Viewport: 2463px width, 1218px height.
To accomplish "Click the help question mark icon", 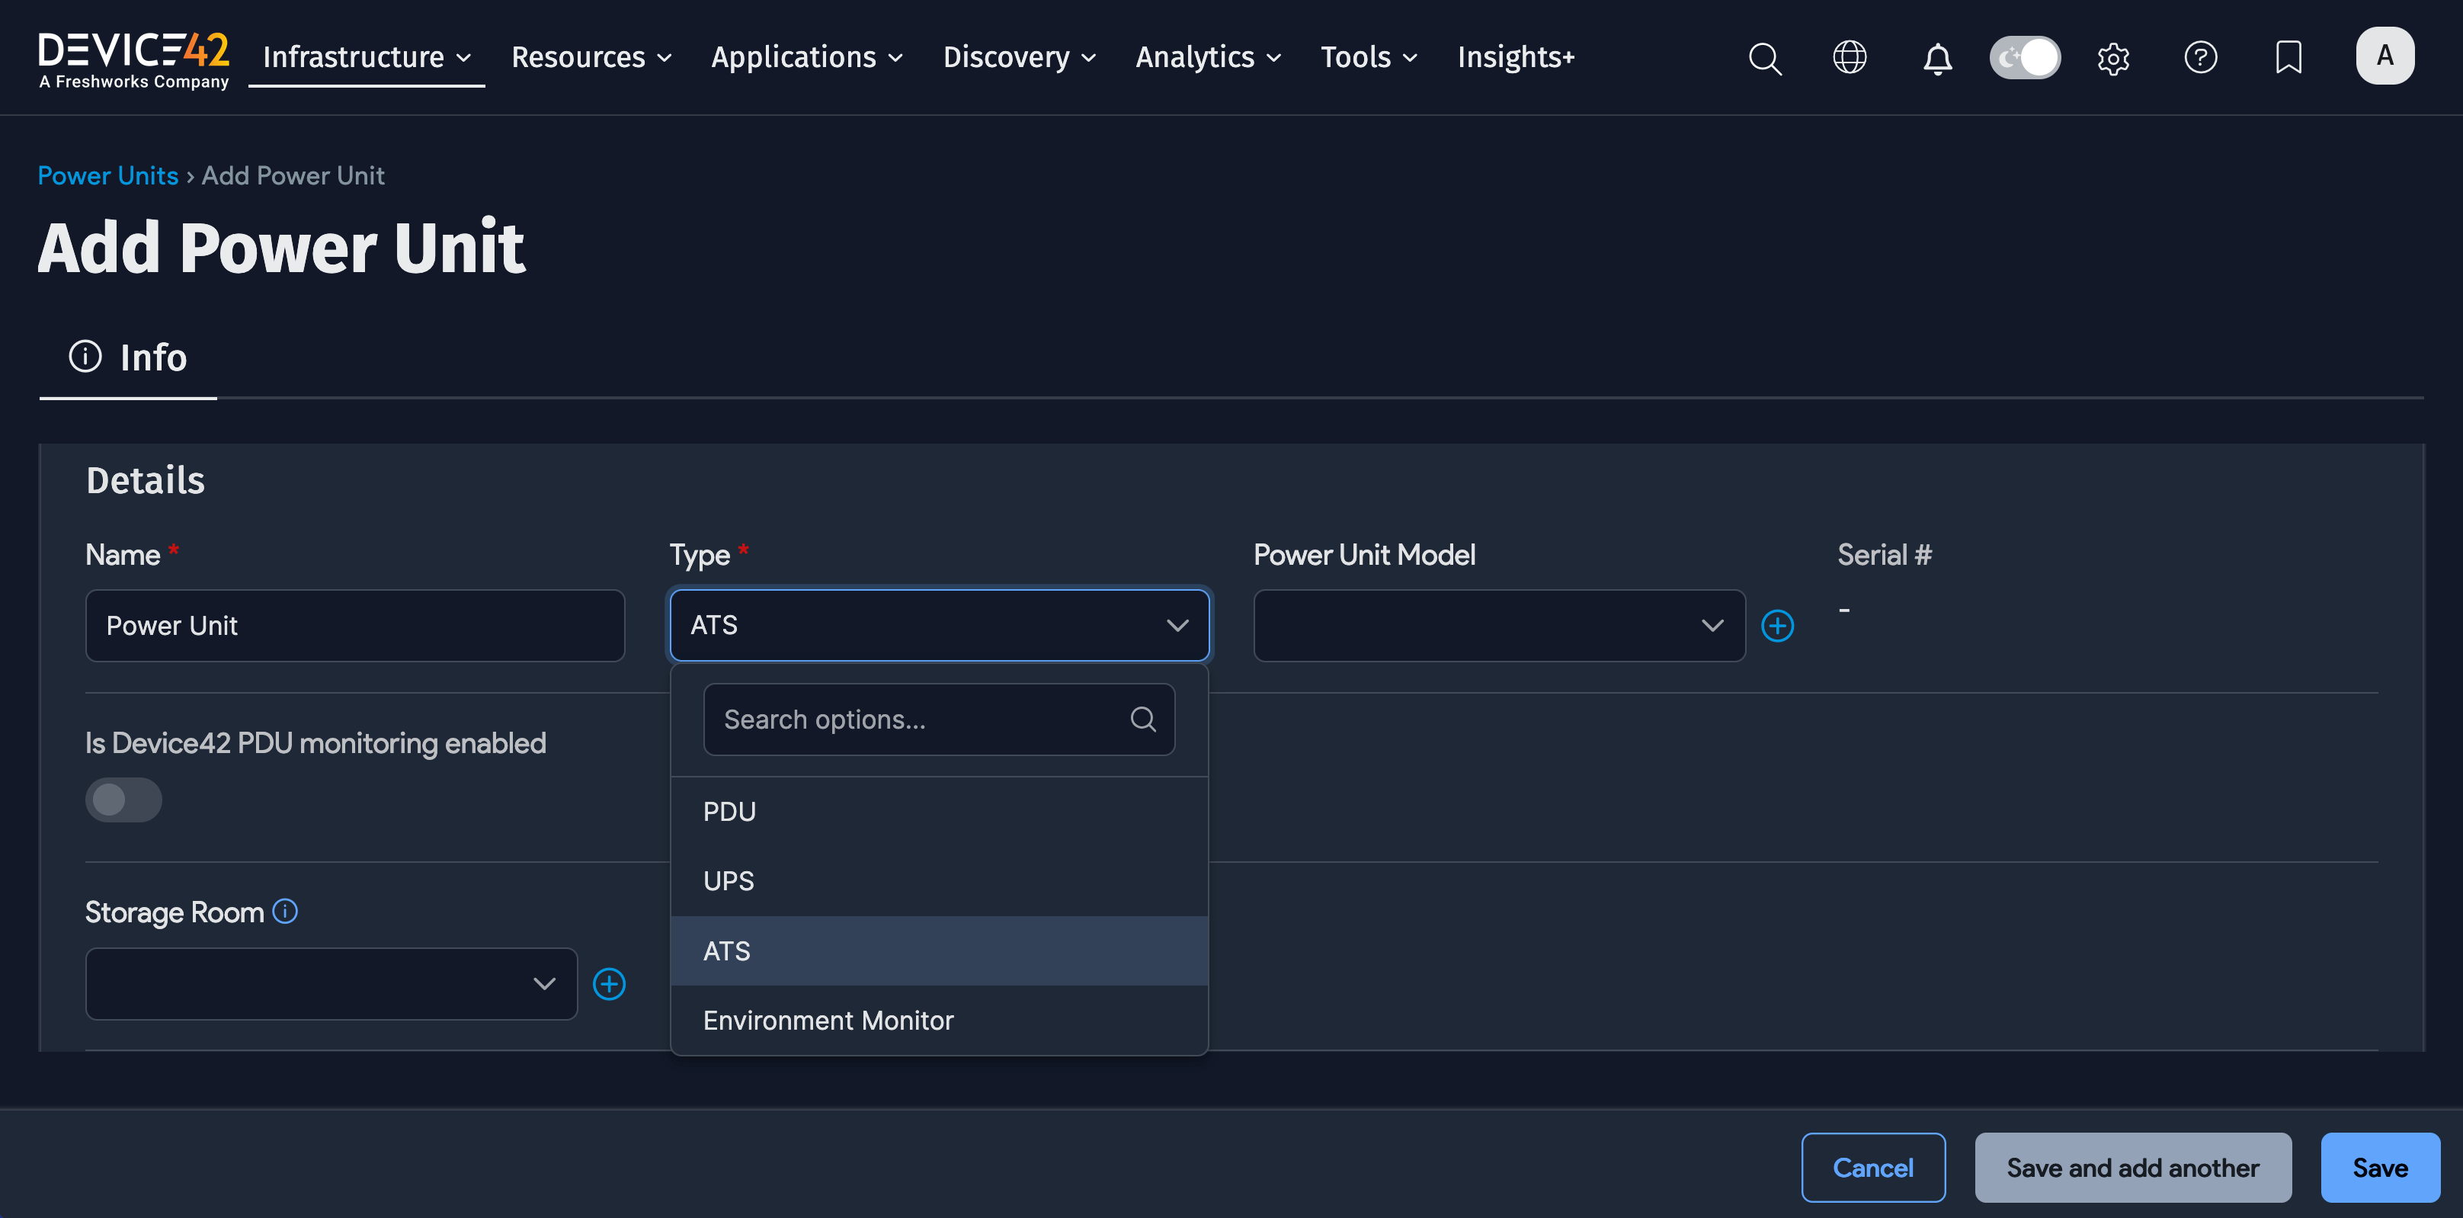I will (2200, 57).
